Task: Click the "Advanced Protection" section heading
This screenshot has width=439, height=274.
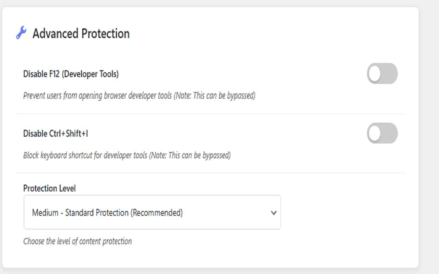Action: pos(81,34)
